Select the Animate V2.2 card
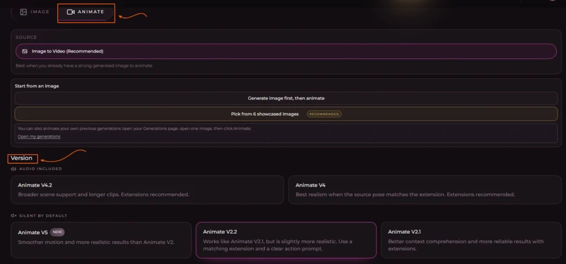 click(286, 240)
